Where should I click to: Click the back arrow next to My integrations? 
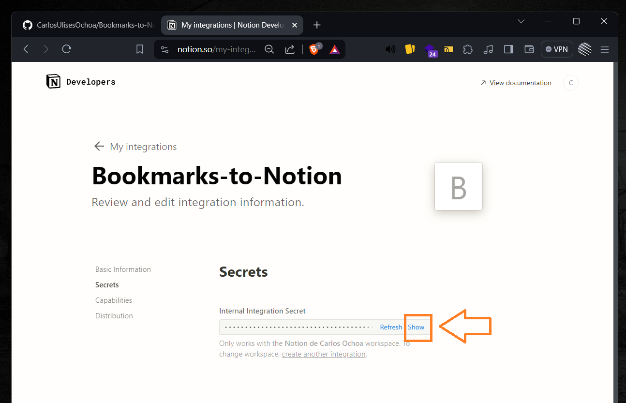[99, 146]
